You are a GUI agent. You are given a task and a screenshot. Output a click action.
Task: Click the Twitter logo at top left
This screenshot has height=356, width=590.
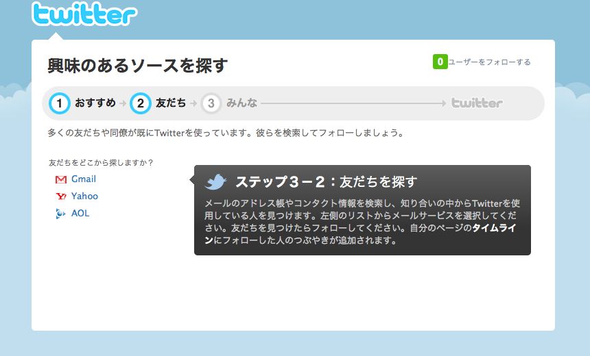84,14
